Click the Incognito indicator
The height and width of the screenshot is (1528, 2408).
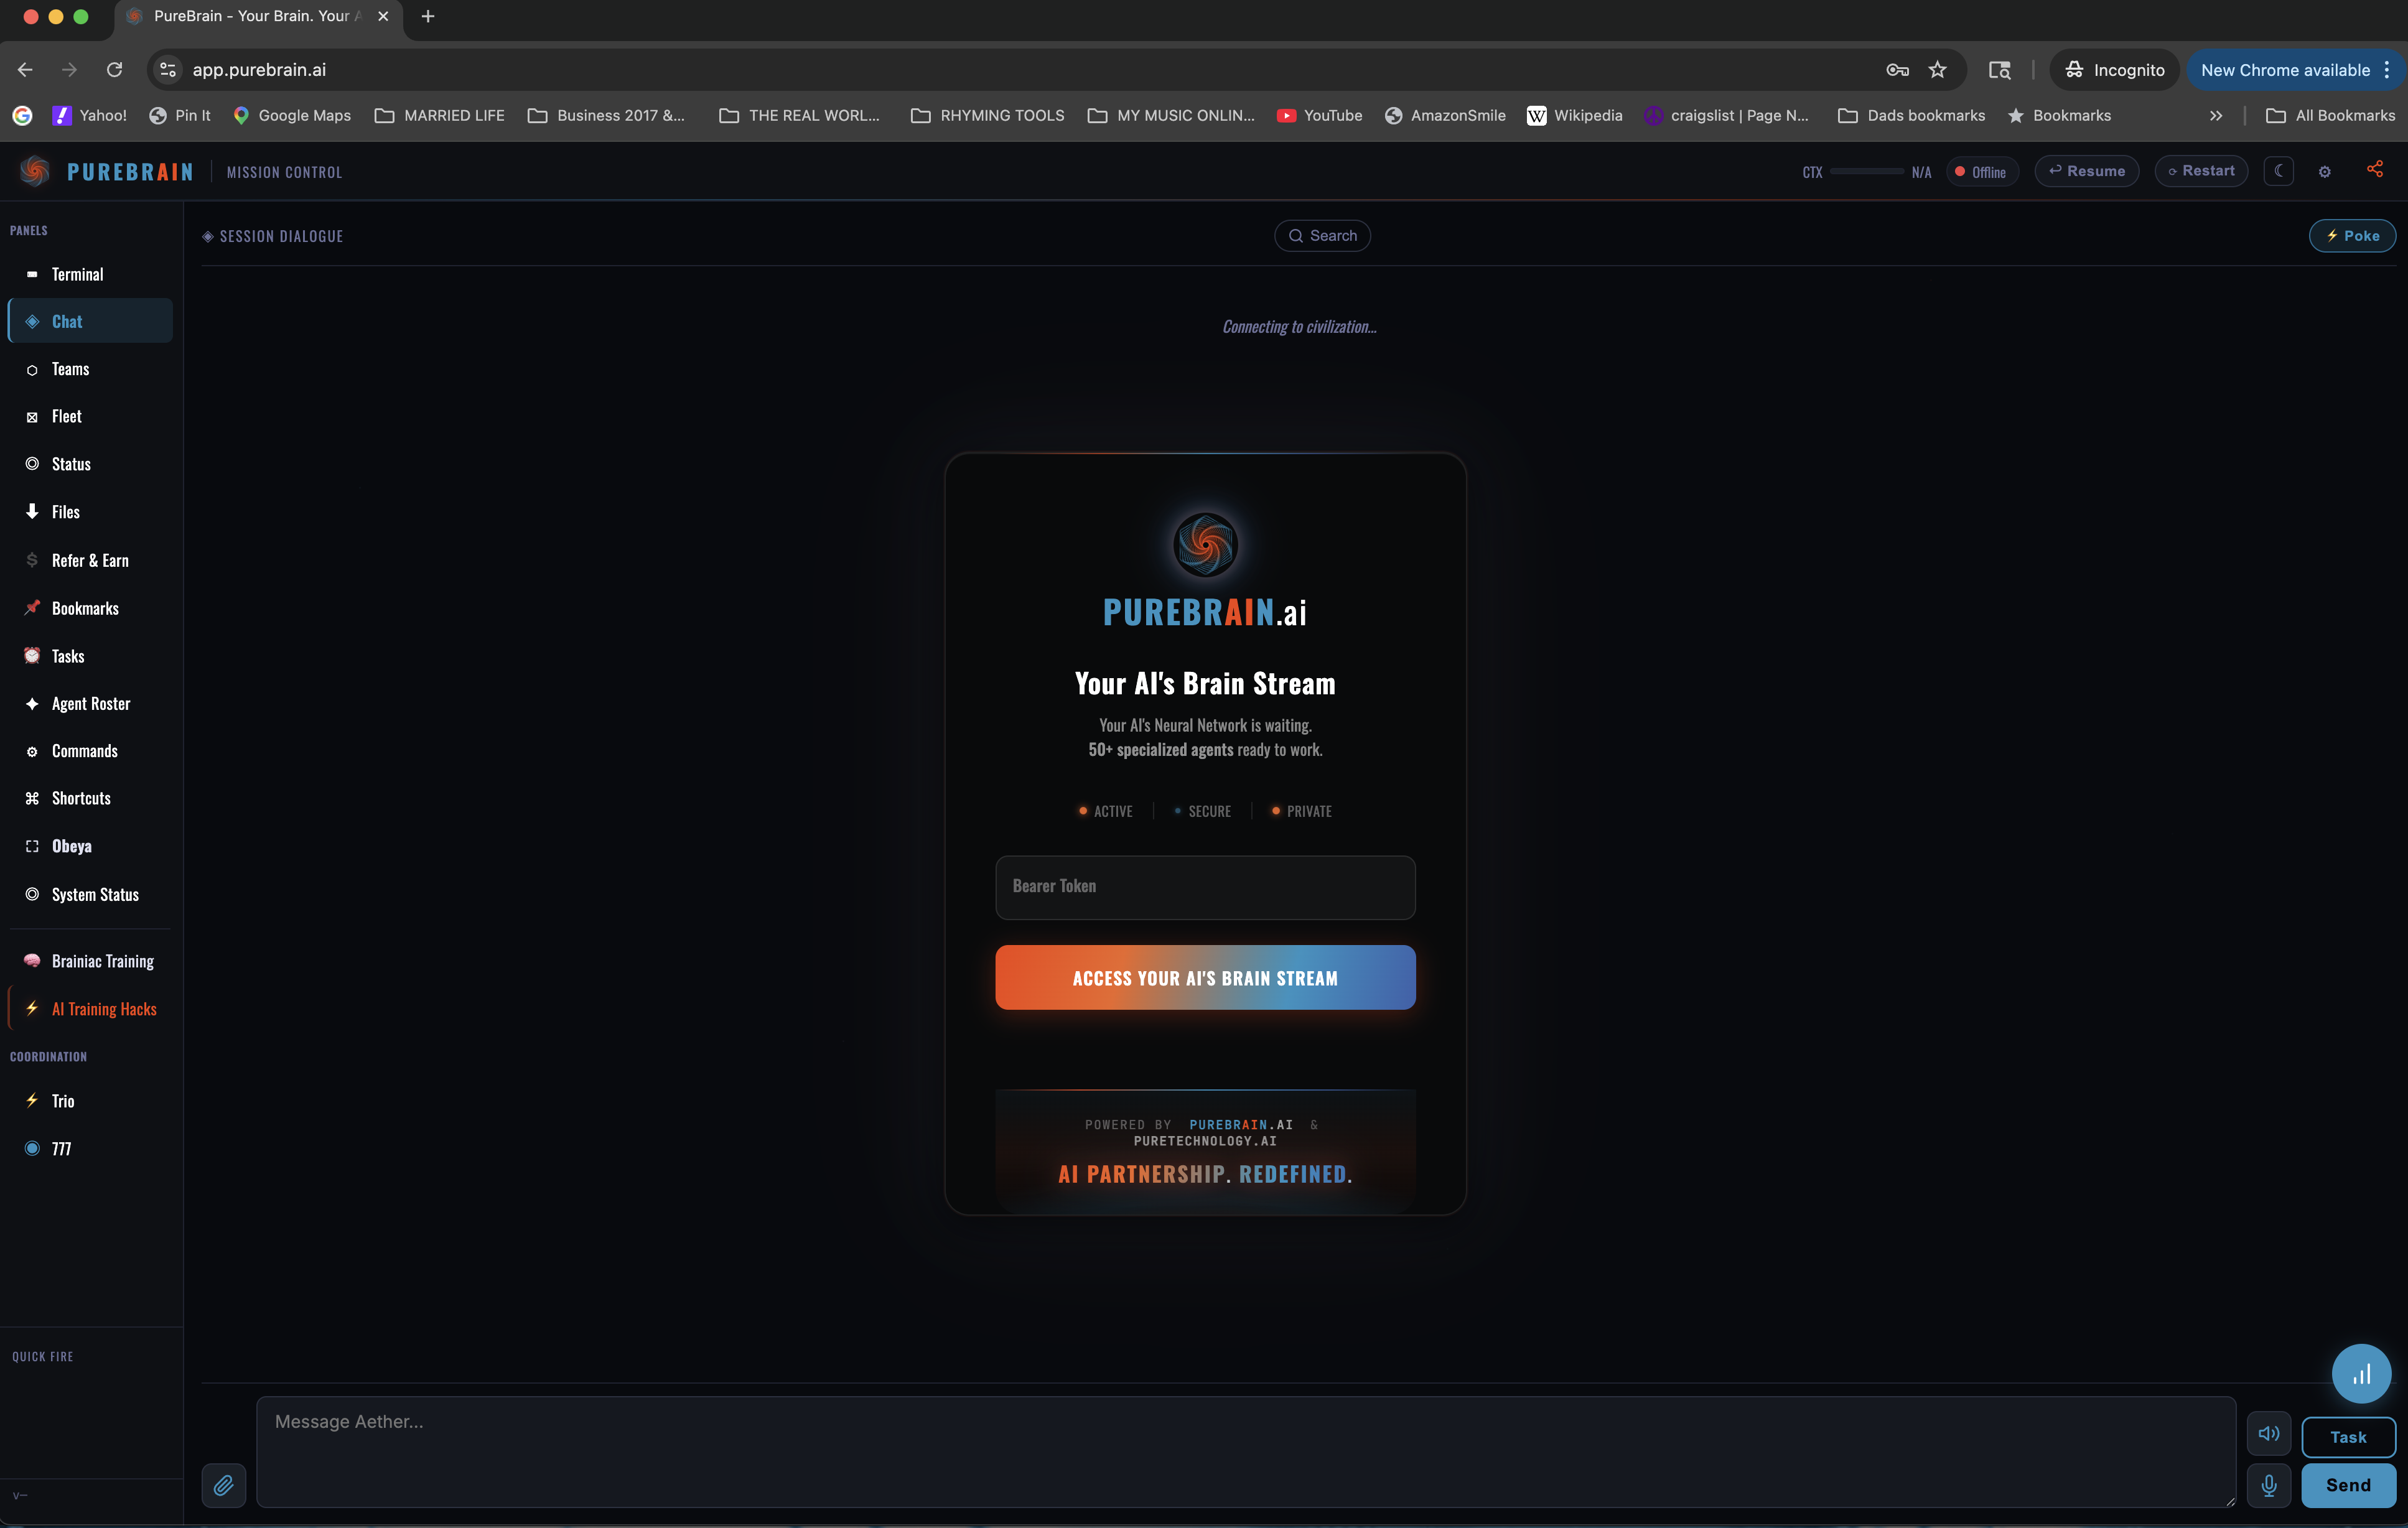coord(2114,70)
